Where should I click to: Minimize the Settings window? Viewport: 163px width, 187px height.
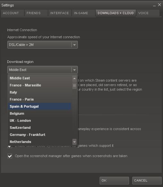154,5
